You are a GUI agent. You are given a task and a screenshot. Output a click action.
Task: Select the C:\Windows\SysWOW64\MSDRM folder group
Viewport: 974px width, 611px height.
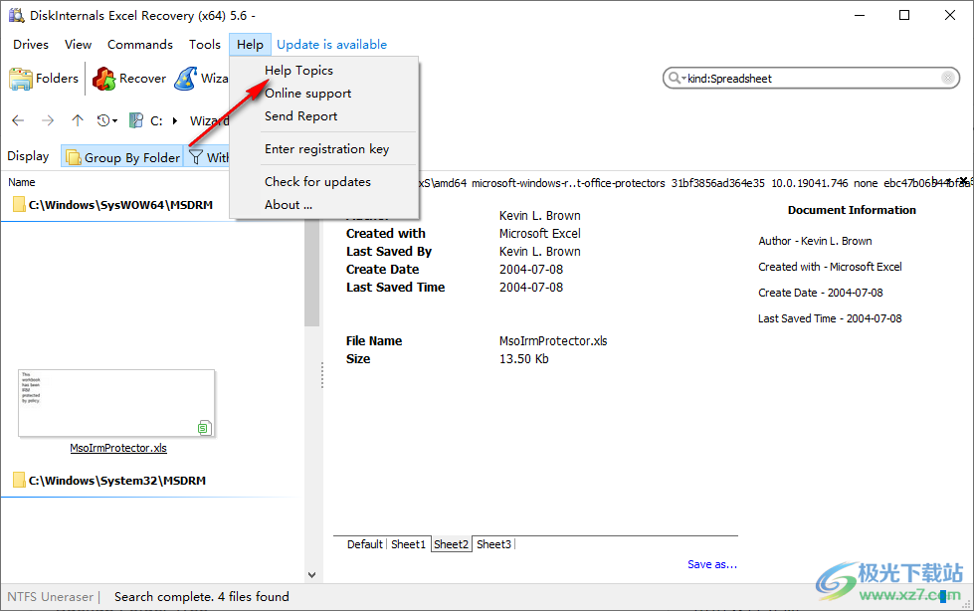tap(113, 204)
